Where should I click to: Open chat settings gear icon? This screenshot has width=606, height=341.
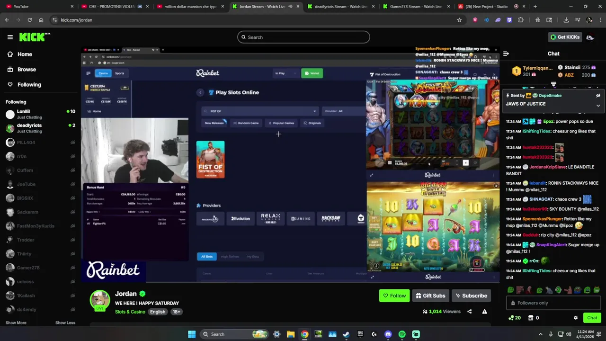(x=576, y=318)
